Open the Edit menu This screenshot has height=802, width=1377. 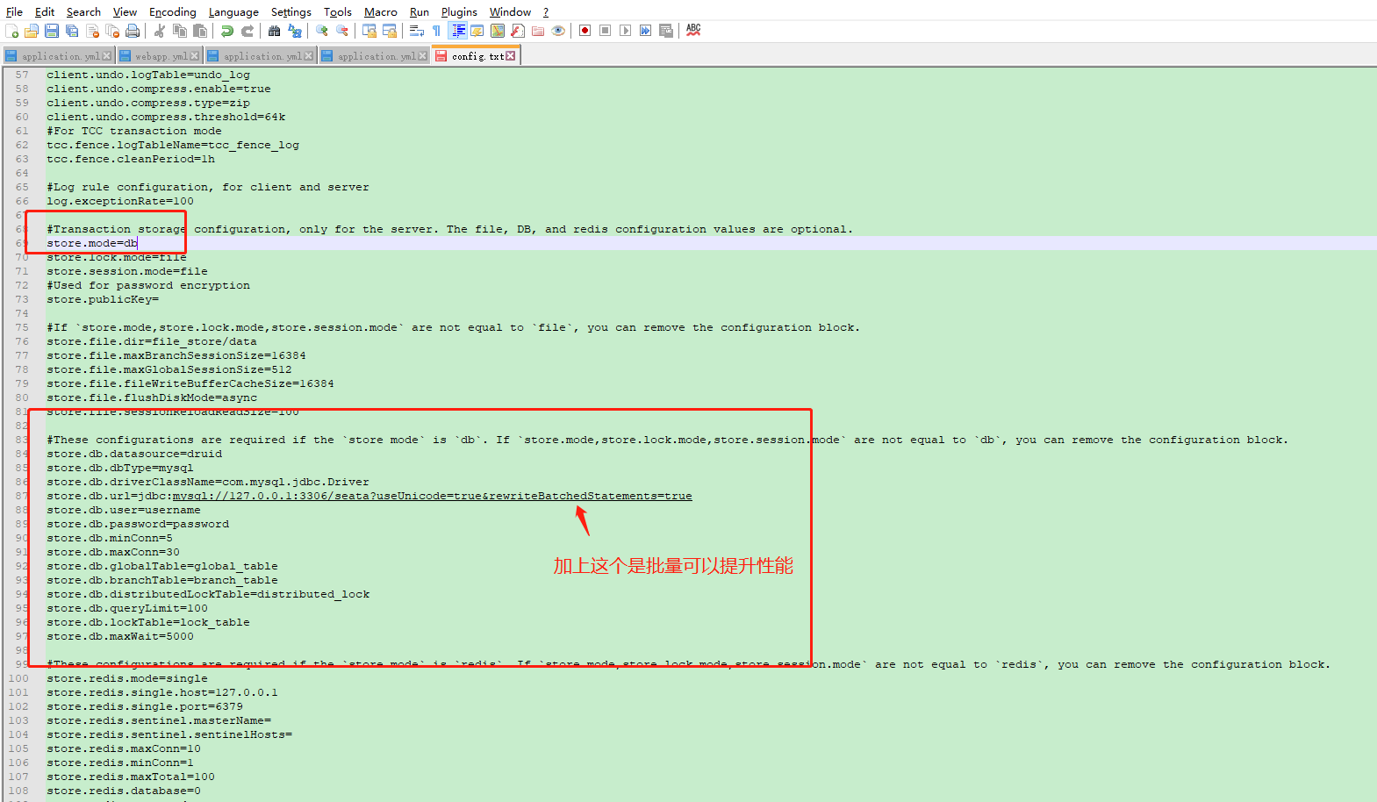(x=45, y=12)
